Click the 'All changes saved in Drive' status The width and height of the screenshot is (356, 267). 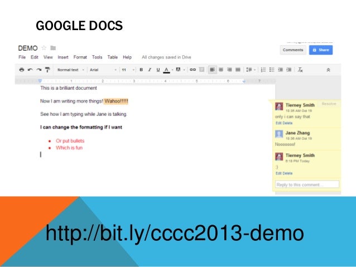[x=166, y=57]
